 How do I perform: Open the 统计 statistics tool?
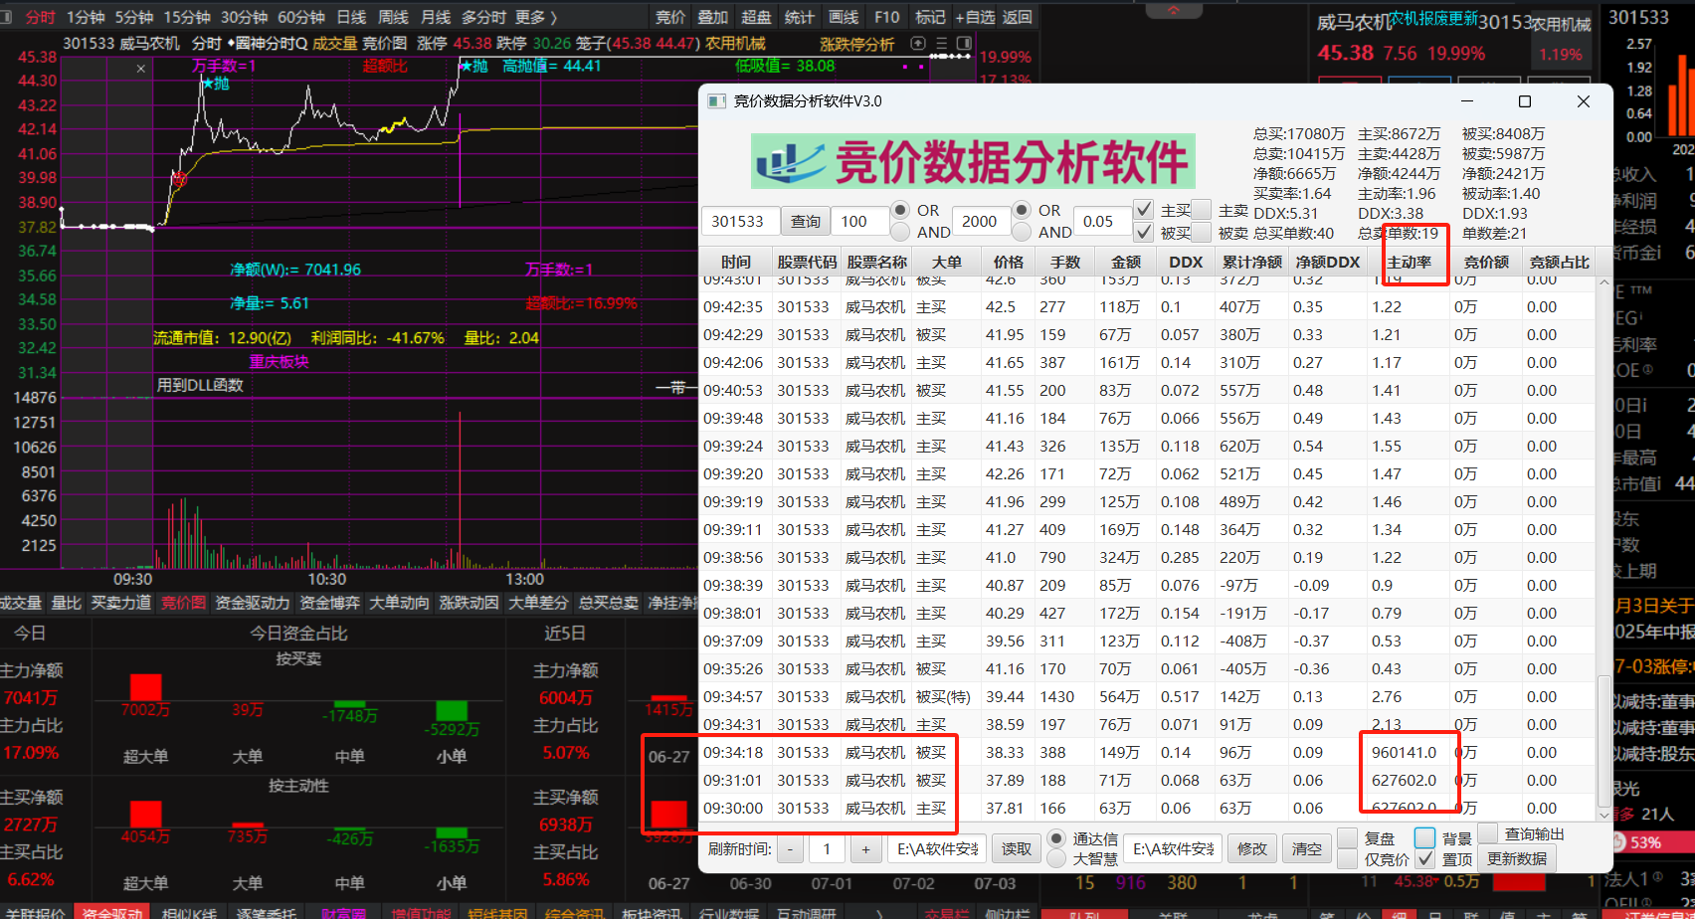click(x=799, y=16)
